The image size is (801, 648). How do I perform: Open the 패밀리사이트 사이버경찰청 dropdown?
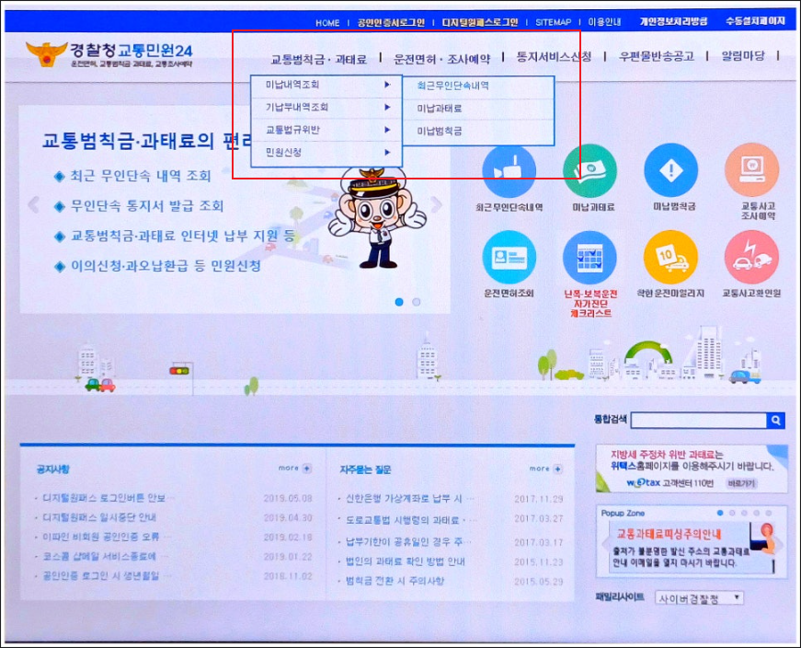pyautogui.click(x=704, y=597)
